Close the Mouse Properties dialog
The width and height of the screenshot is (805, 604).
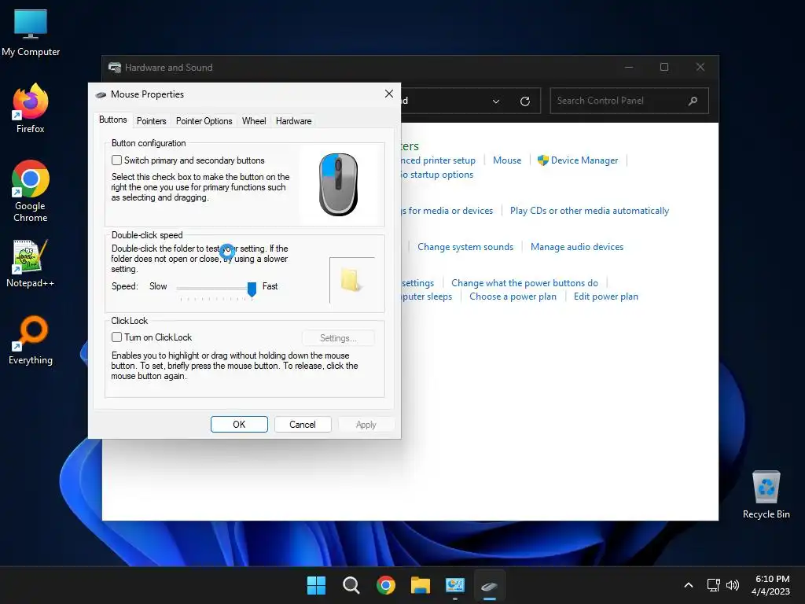[389, 94]
